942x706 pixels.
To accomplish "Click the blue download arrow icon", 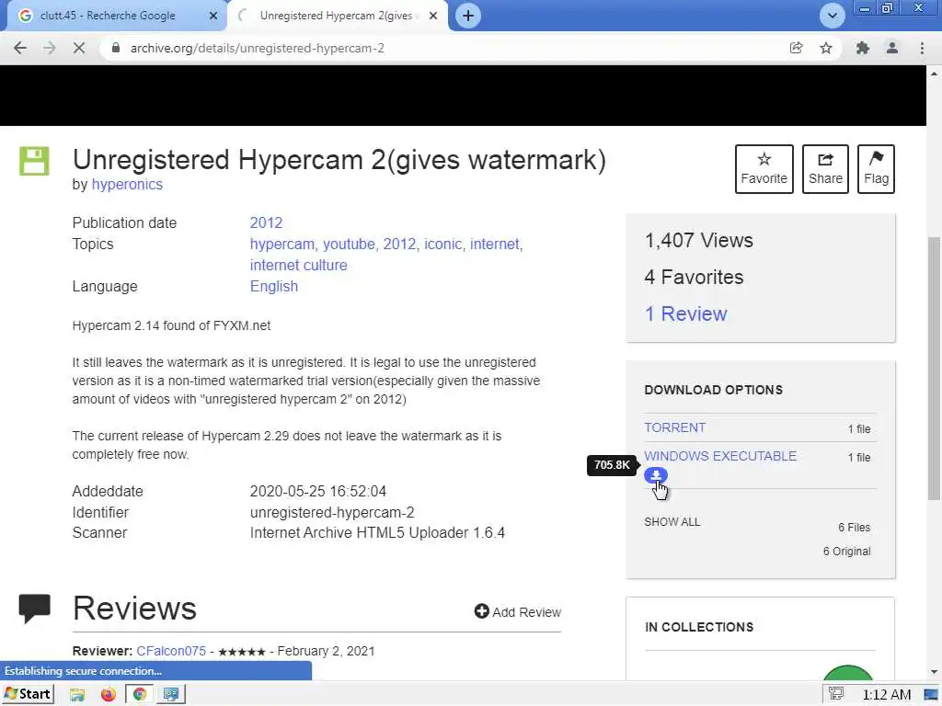I will tap(655, 475).
